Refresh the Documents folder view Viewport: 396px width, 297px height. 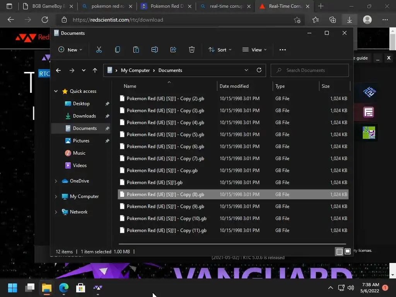tap(259, 70)
